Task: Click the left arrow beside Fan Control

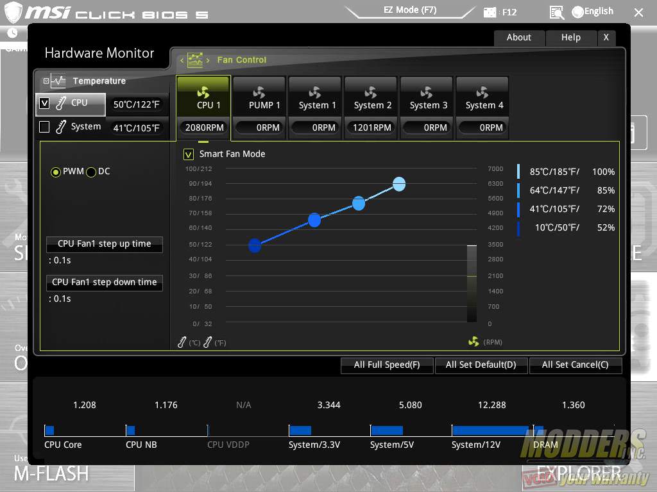Action: tap(182, 60)
